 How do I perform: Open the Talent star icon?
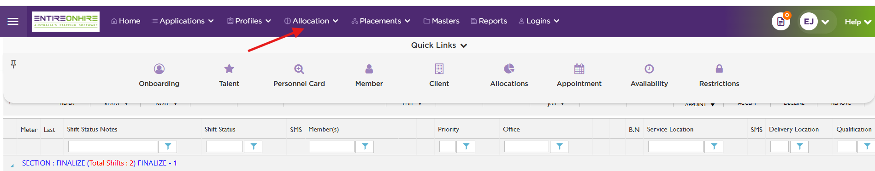point(229,69)
